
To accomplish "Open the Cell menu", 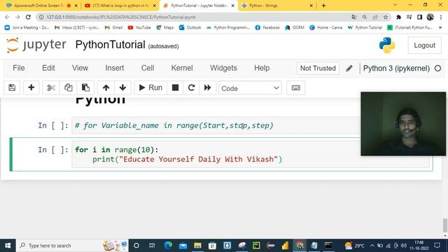I will pyautogui.click(x=148, y=68).
